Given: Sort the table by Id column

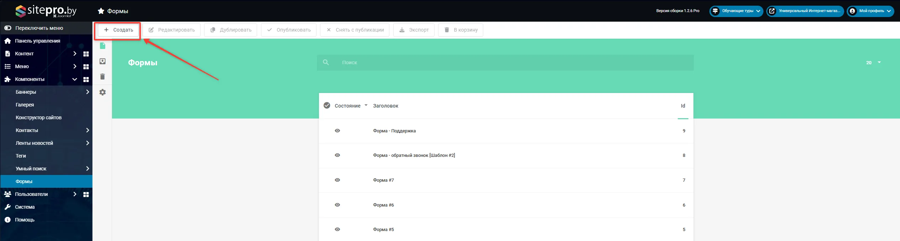Looking at the screenshot, I should point(683,106).
